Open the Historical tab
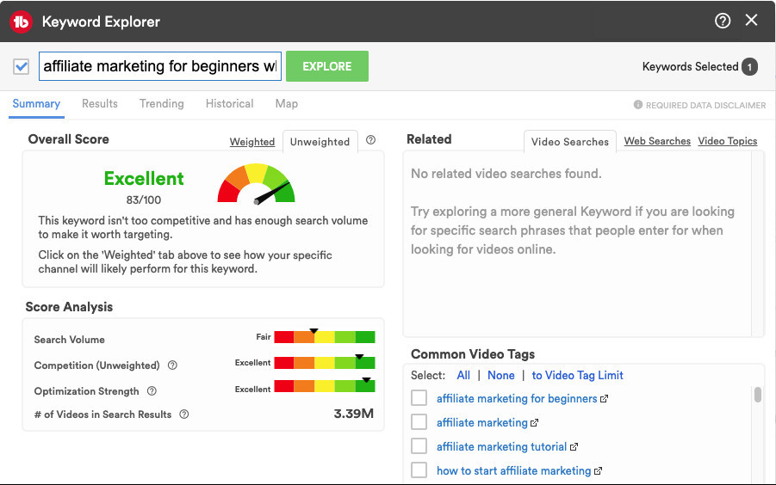 pyautogui.click(x=230, y=104)
